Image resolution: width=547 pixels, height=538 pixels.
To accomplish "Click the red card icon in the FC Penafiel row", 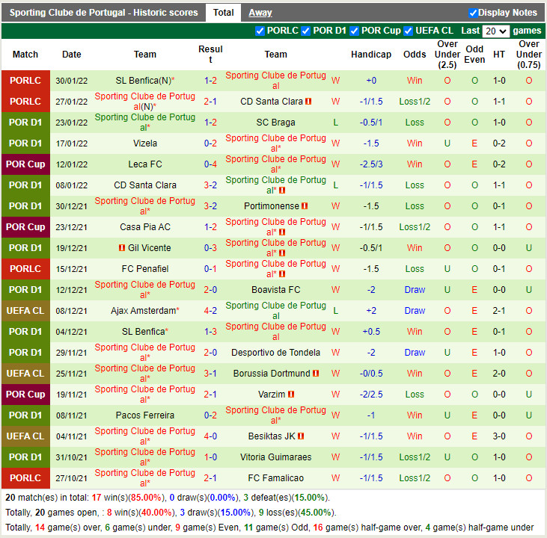I will [x=282, y=274].
